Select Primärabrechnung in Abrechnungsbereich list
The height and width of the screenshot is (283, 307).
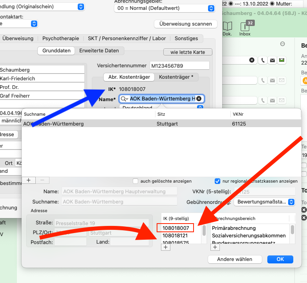234,228
